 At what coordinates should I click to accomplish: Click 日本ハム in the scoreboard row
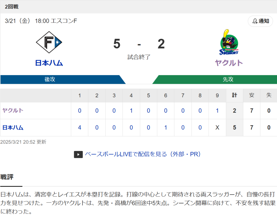point(13,127)
